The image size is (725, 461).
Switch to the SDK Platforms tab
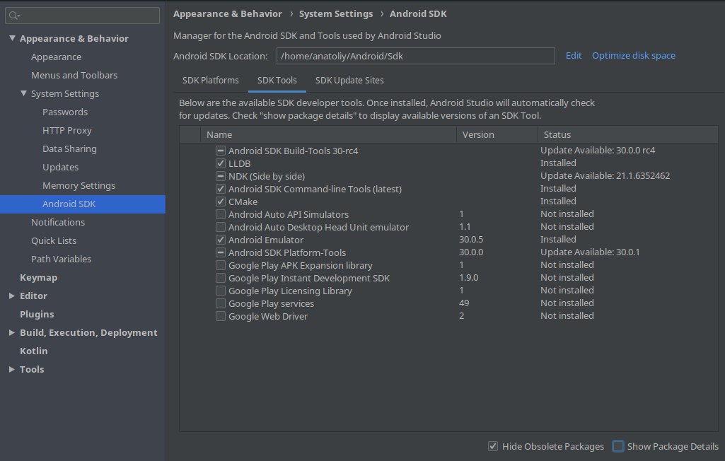click(x=210, y=81)
